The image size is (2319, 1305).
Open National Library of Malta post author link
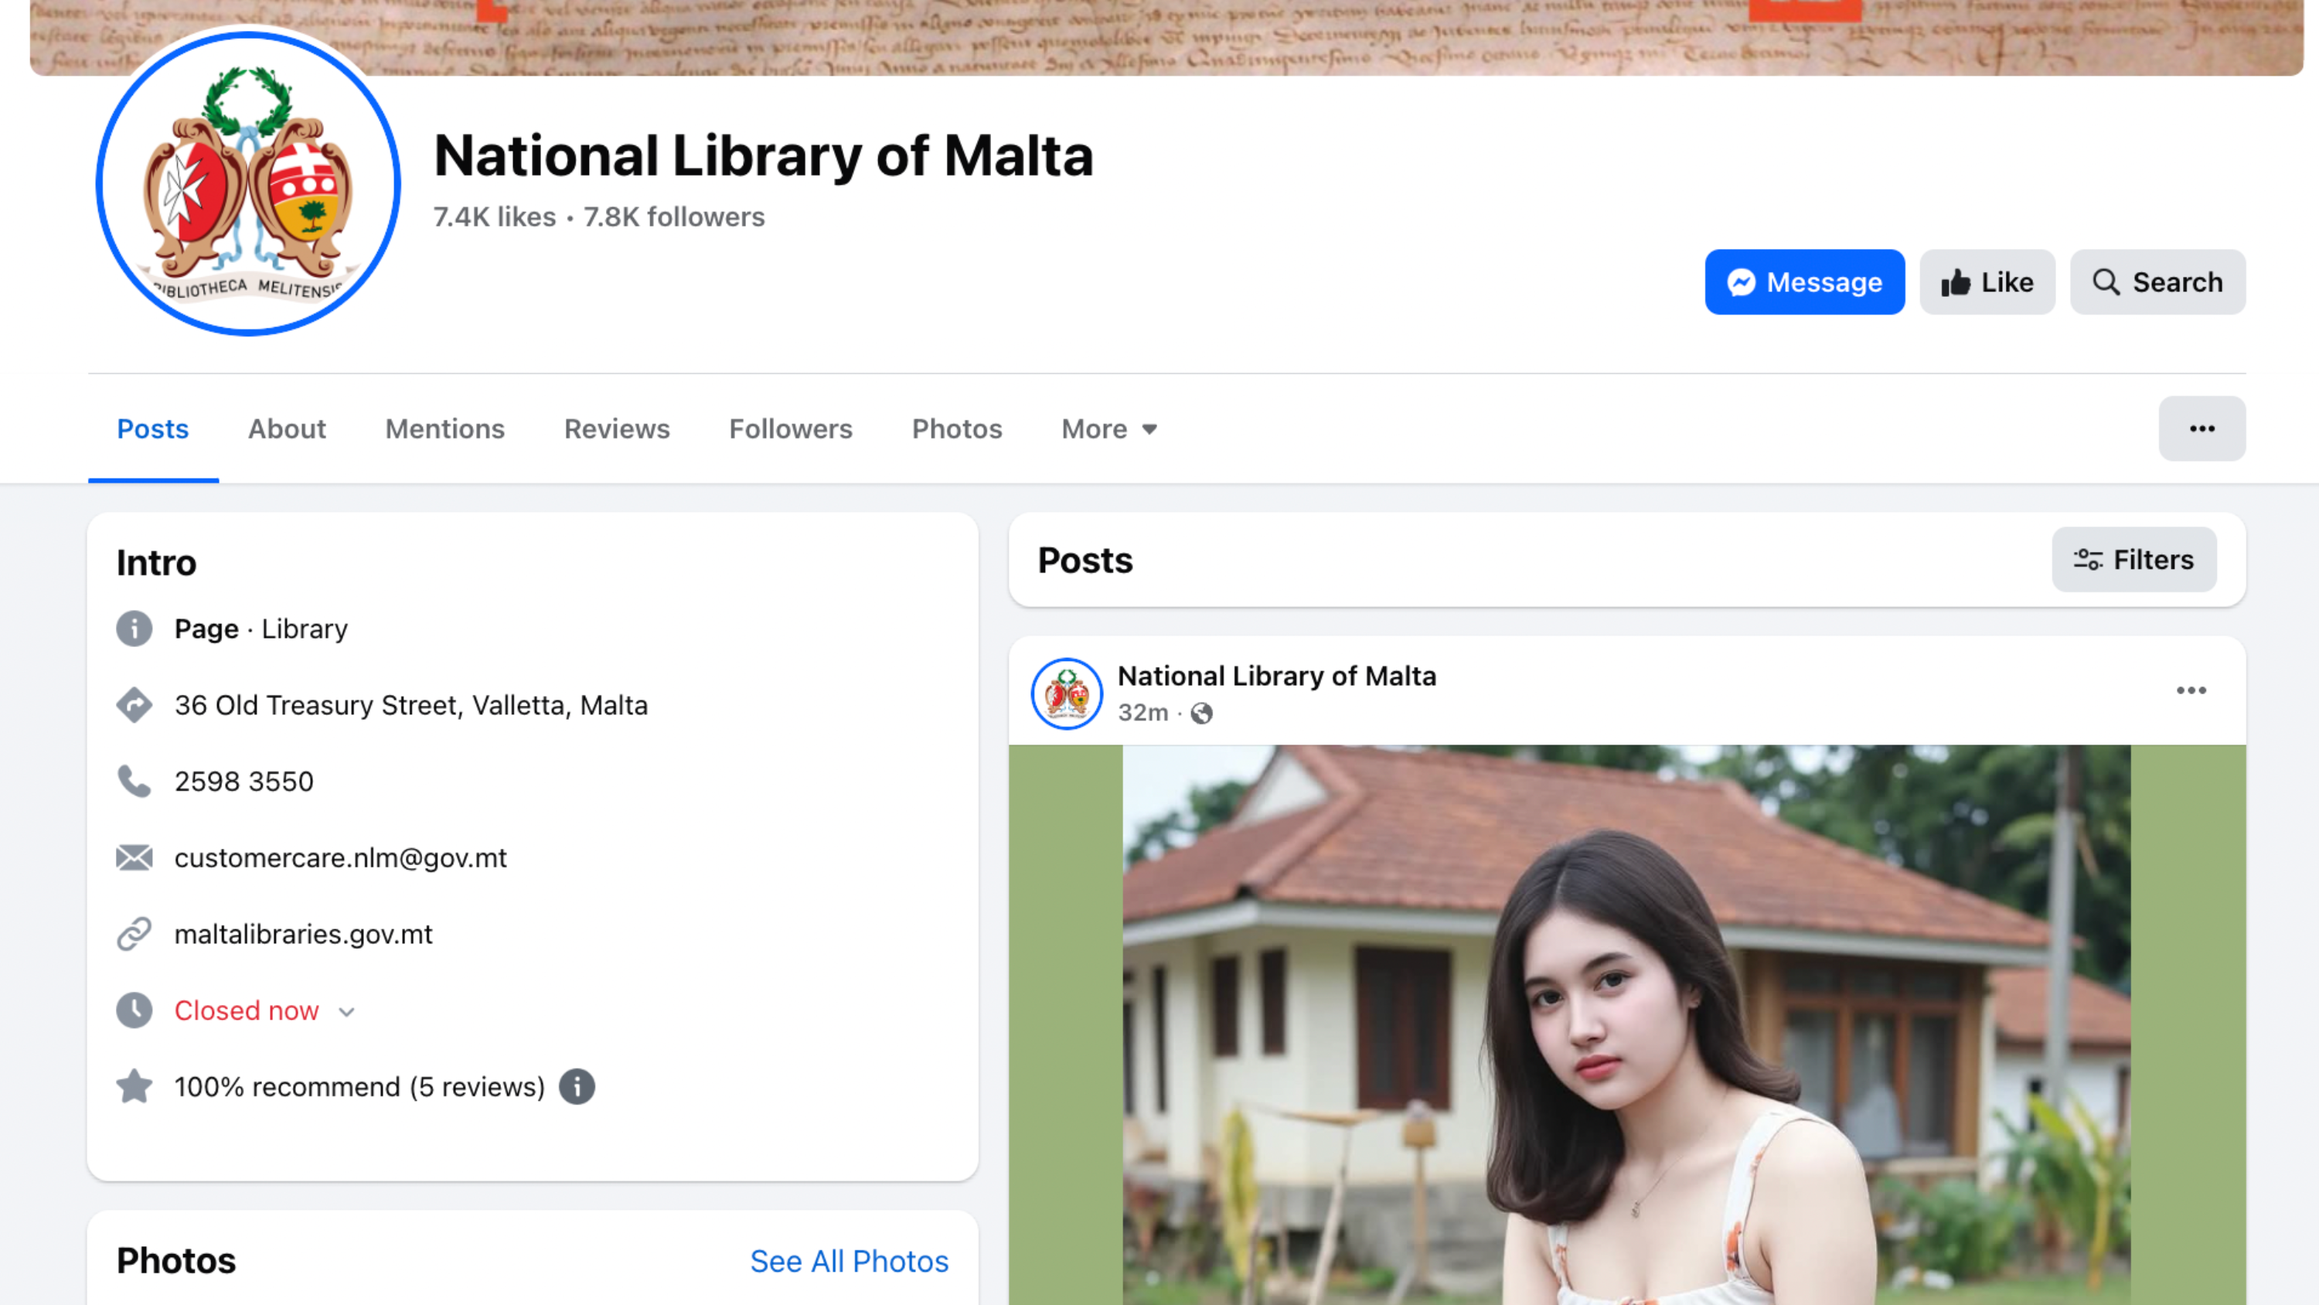coord(1276,676)
